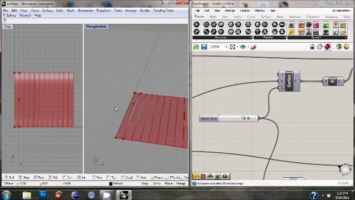Select the Point parameter hexagon icon with X

pos(196,24)
